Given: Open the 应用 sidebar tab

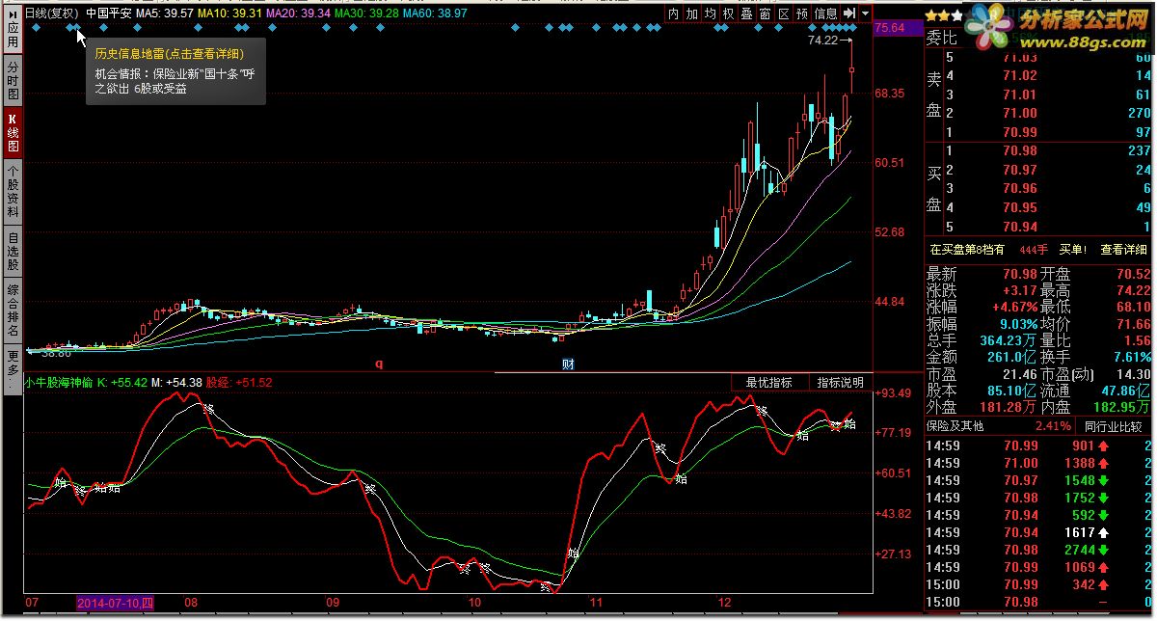Looking at the screenshot, I should (13, 31).
